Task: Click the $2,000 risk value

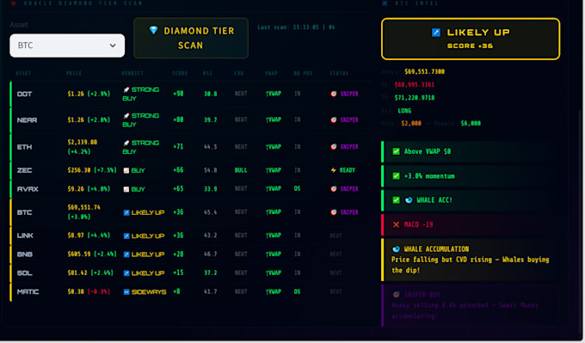Action: coord(411,124)
